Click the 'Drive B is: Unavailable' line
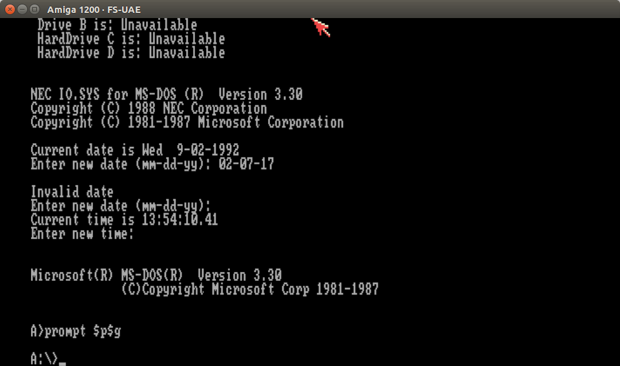The width and height of the screenshot is (620, 366). pos(117,25)
